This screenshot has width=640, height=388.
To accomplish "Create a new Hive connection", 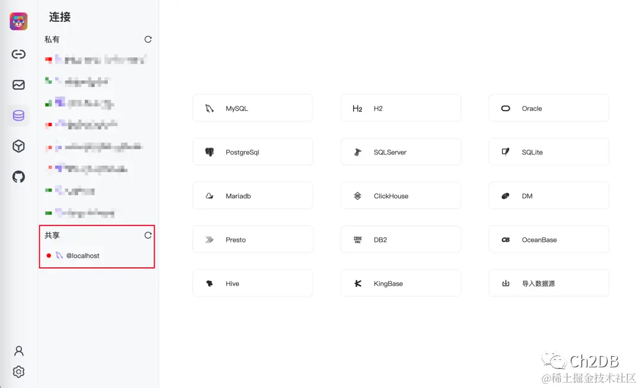I will (x=252, y=283).
